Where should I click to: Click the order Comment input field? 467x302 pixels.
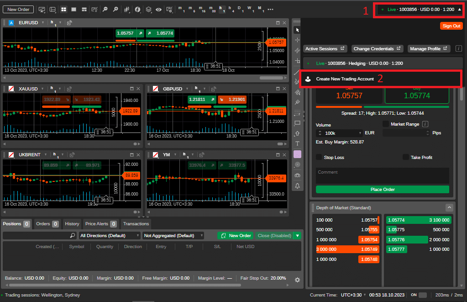pos(383,175)
